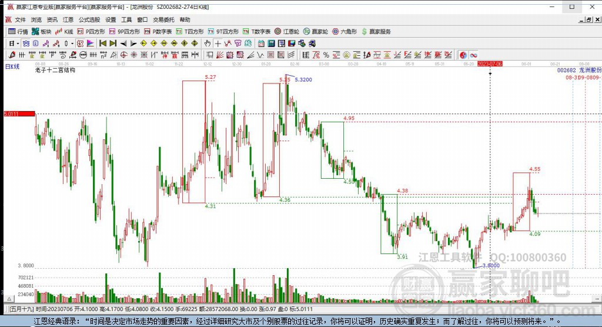The height and width of the screenshot is (327, 602).
Task: Click the 板块 toolbar button
Action: point(42,32)
